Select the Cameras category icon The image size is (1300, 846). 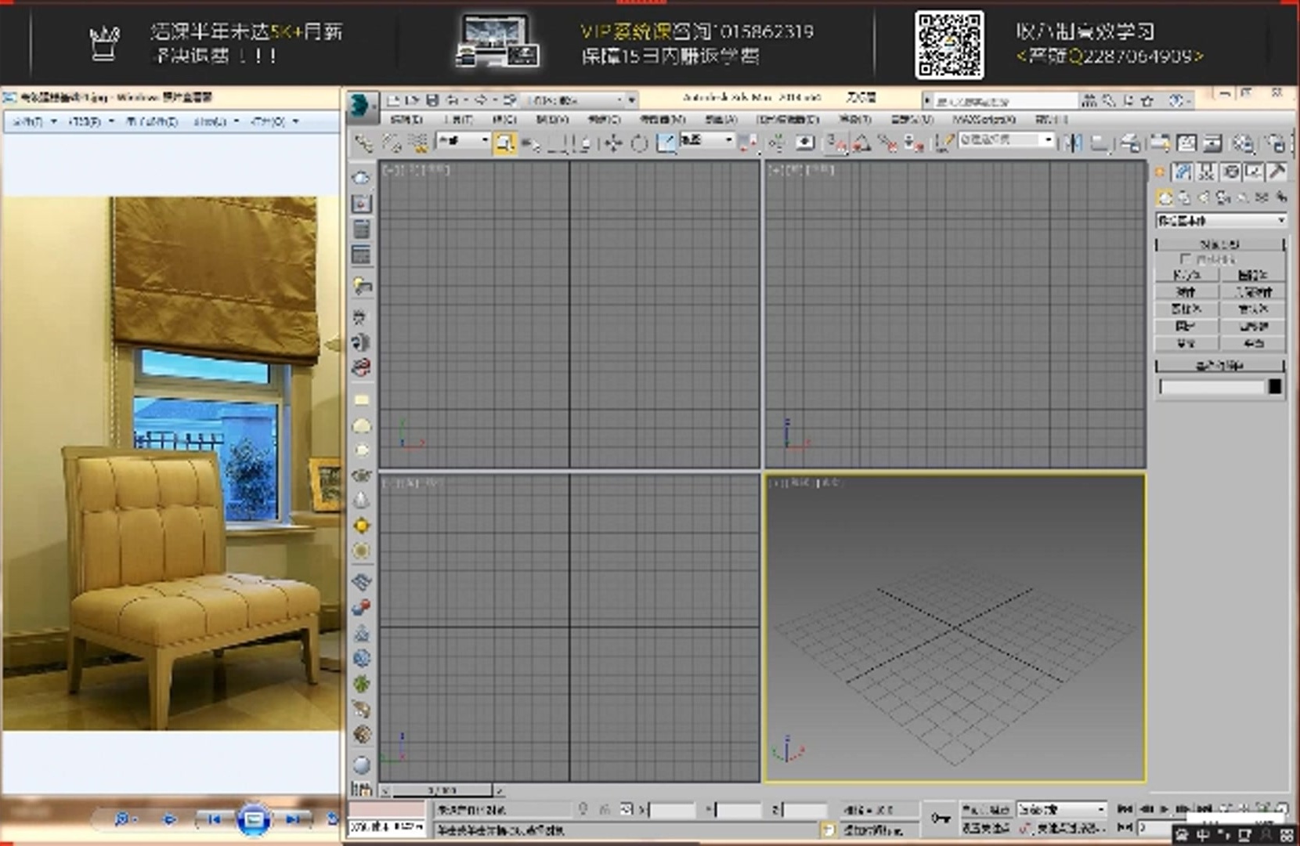click(x=1223, y=197)
